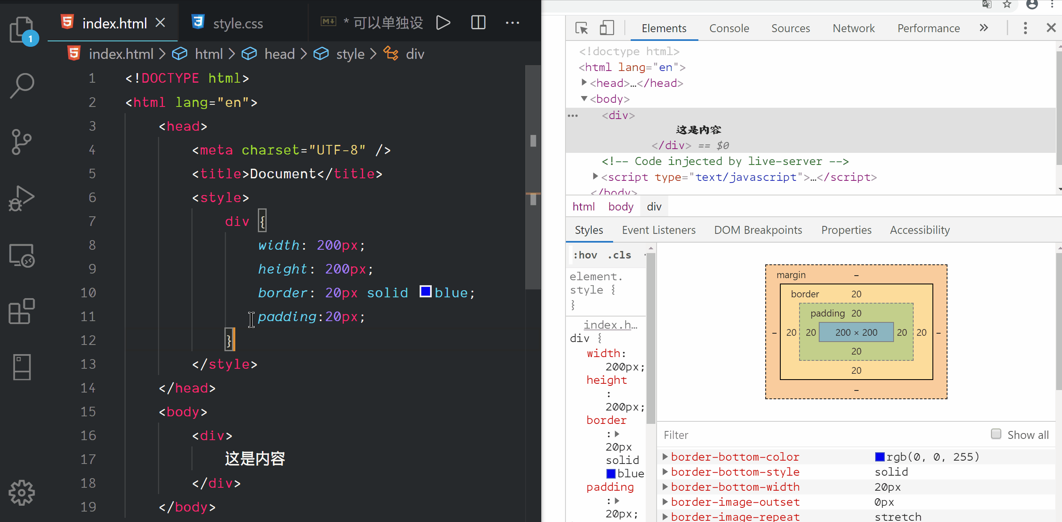Switch to the Performance panel
1062x522 pixels.
929,28
